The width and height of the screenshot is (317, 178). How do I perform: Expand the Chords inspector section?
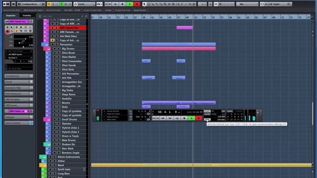(19, 82)
